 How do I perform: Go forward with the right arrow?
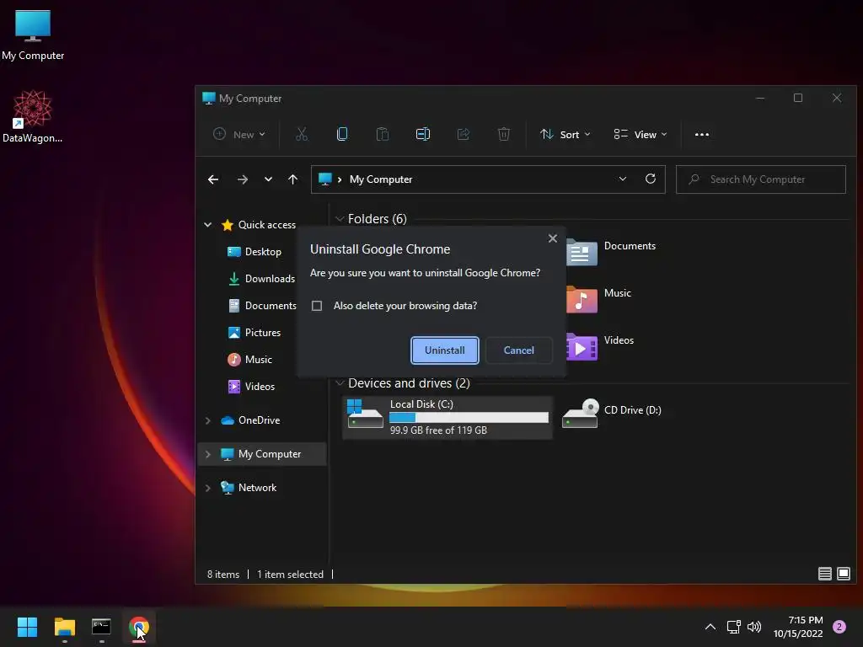point(242,179)
